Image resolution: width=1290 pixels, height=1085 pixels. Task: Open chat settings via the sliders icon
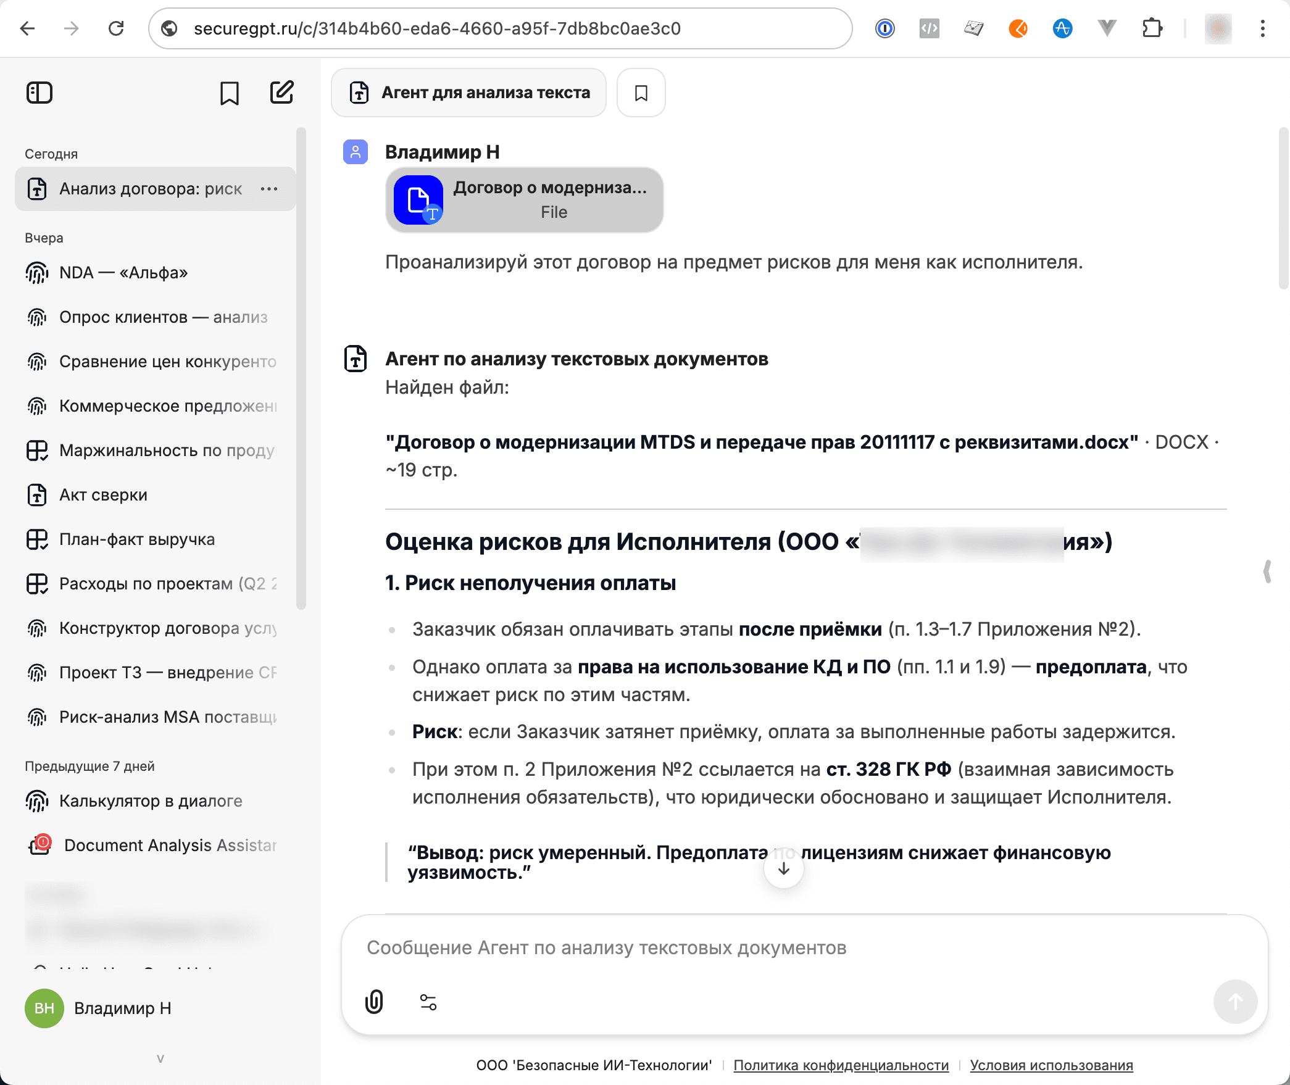point(428,1002)
